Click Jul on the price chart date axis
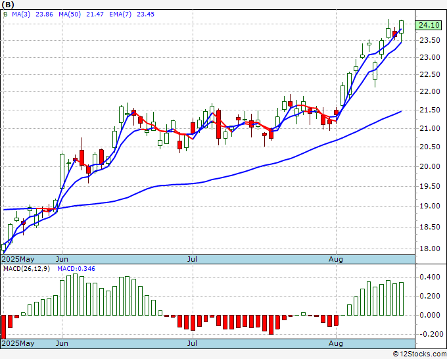 point(193,259)
